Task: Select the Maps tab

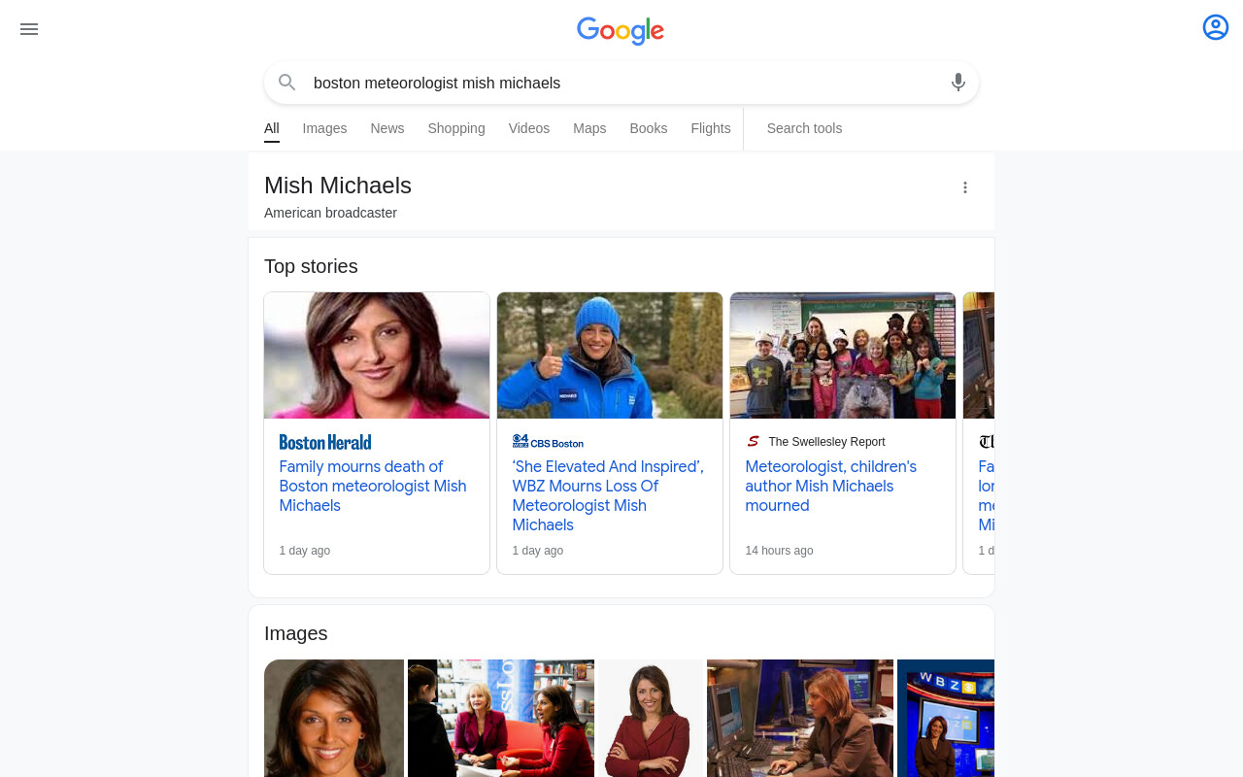Action: 589,128
